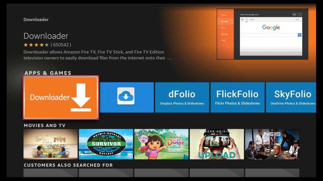Select Dora the Explorer Season 1

161,144
